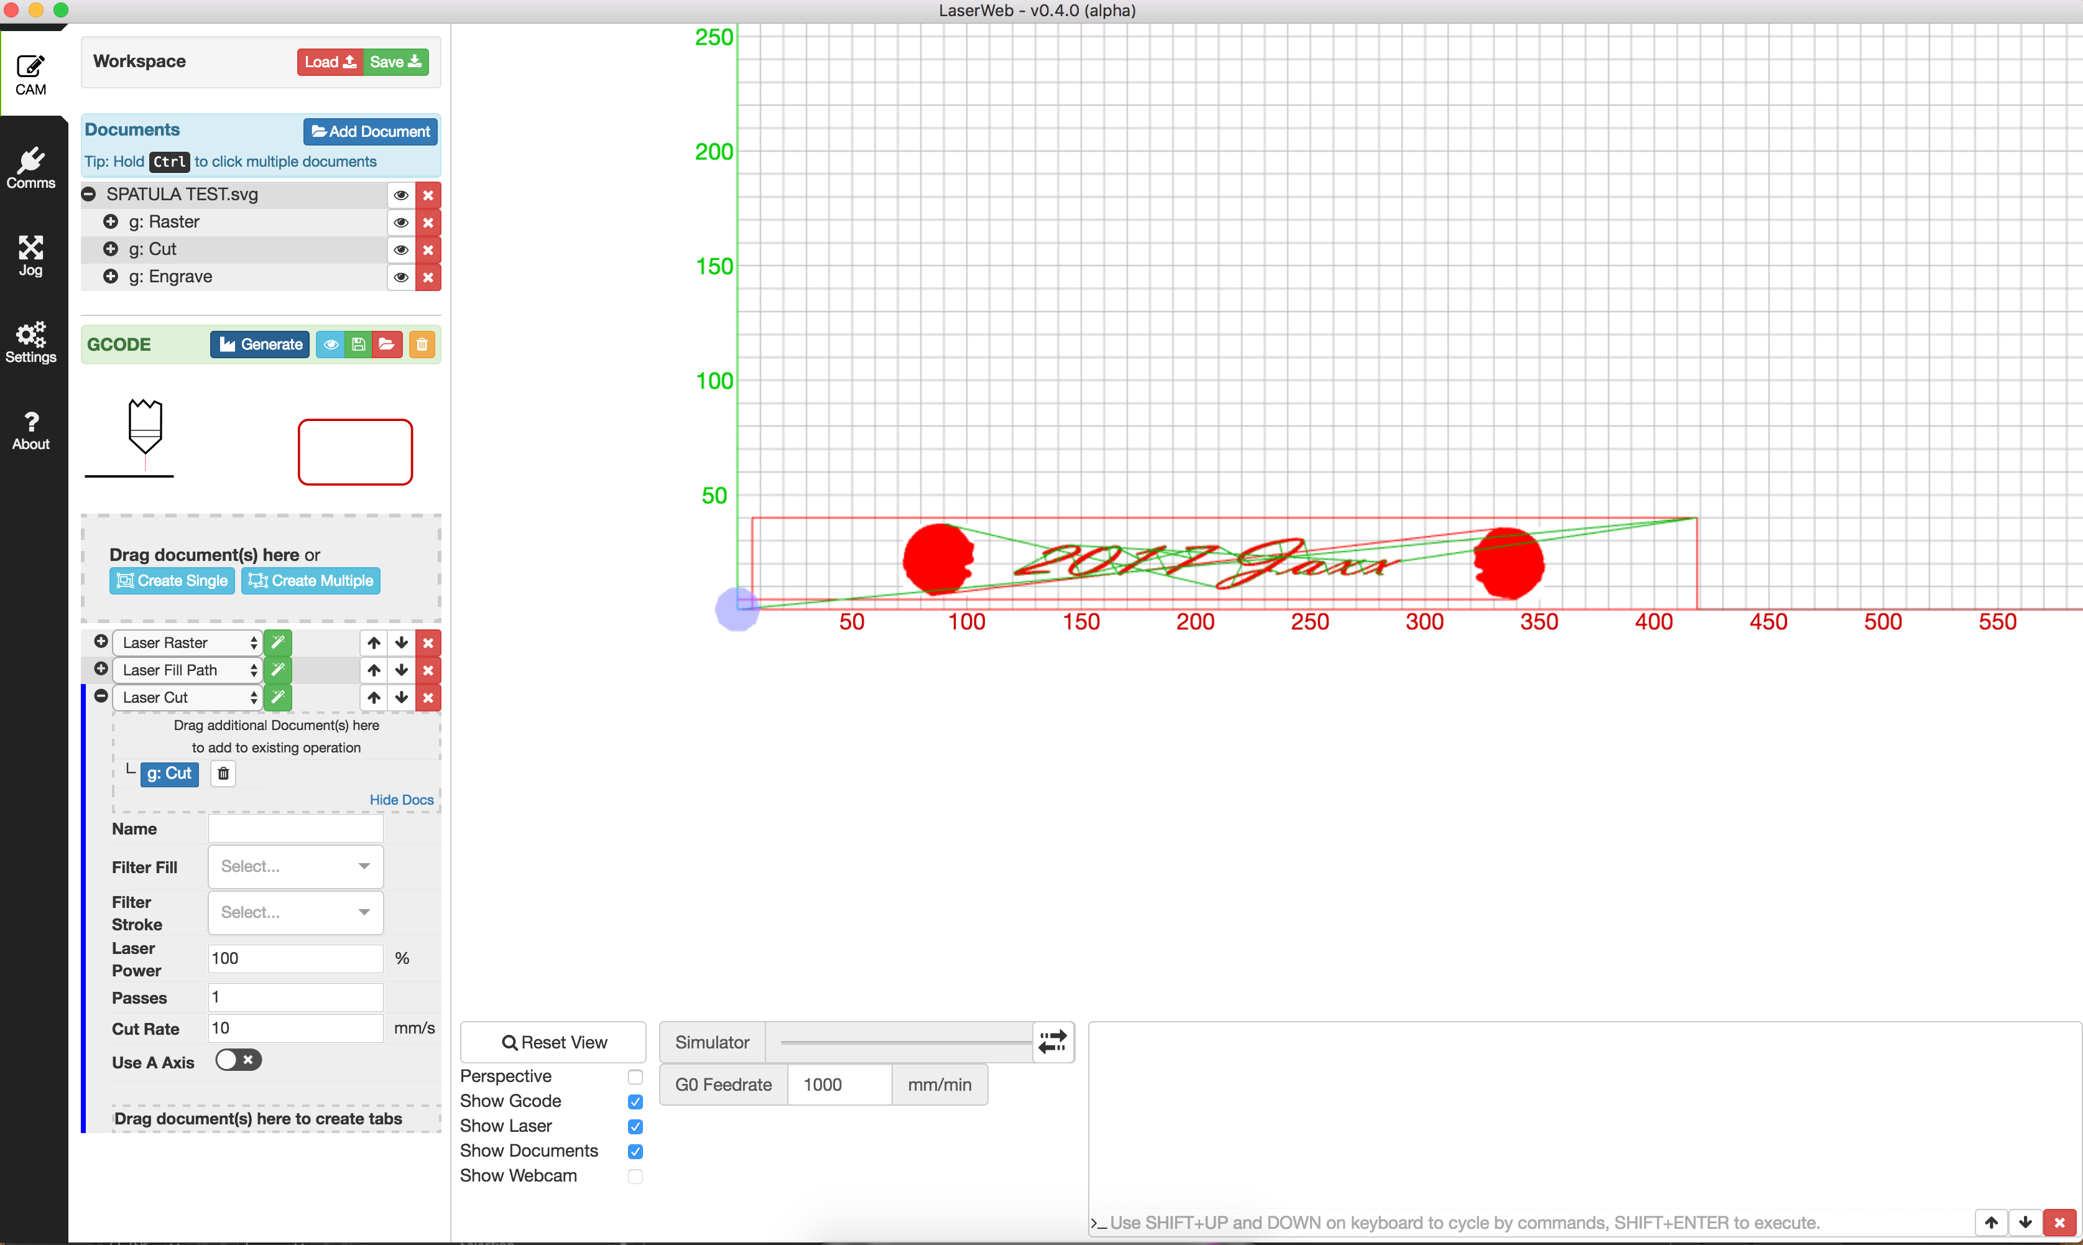The image size is (2083, 1245).
Task: Expand the Laser Raster operation
Action: coord(101,642)
